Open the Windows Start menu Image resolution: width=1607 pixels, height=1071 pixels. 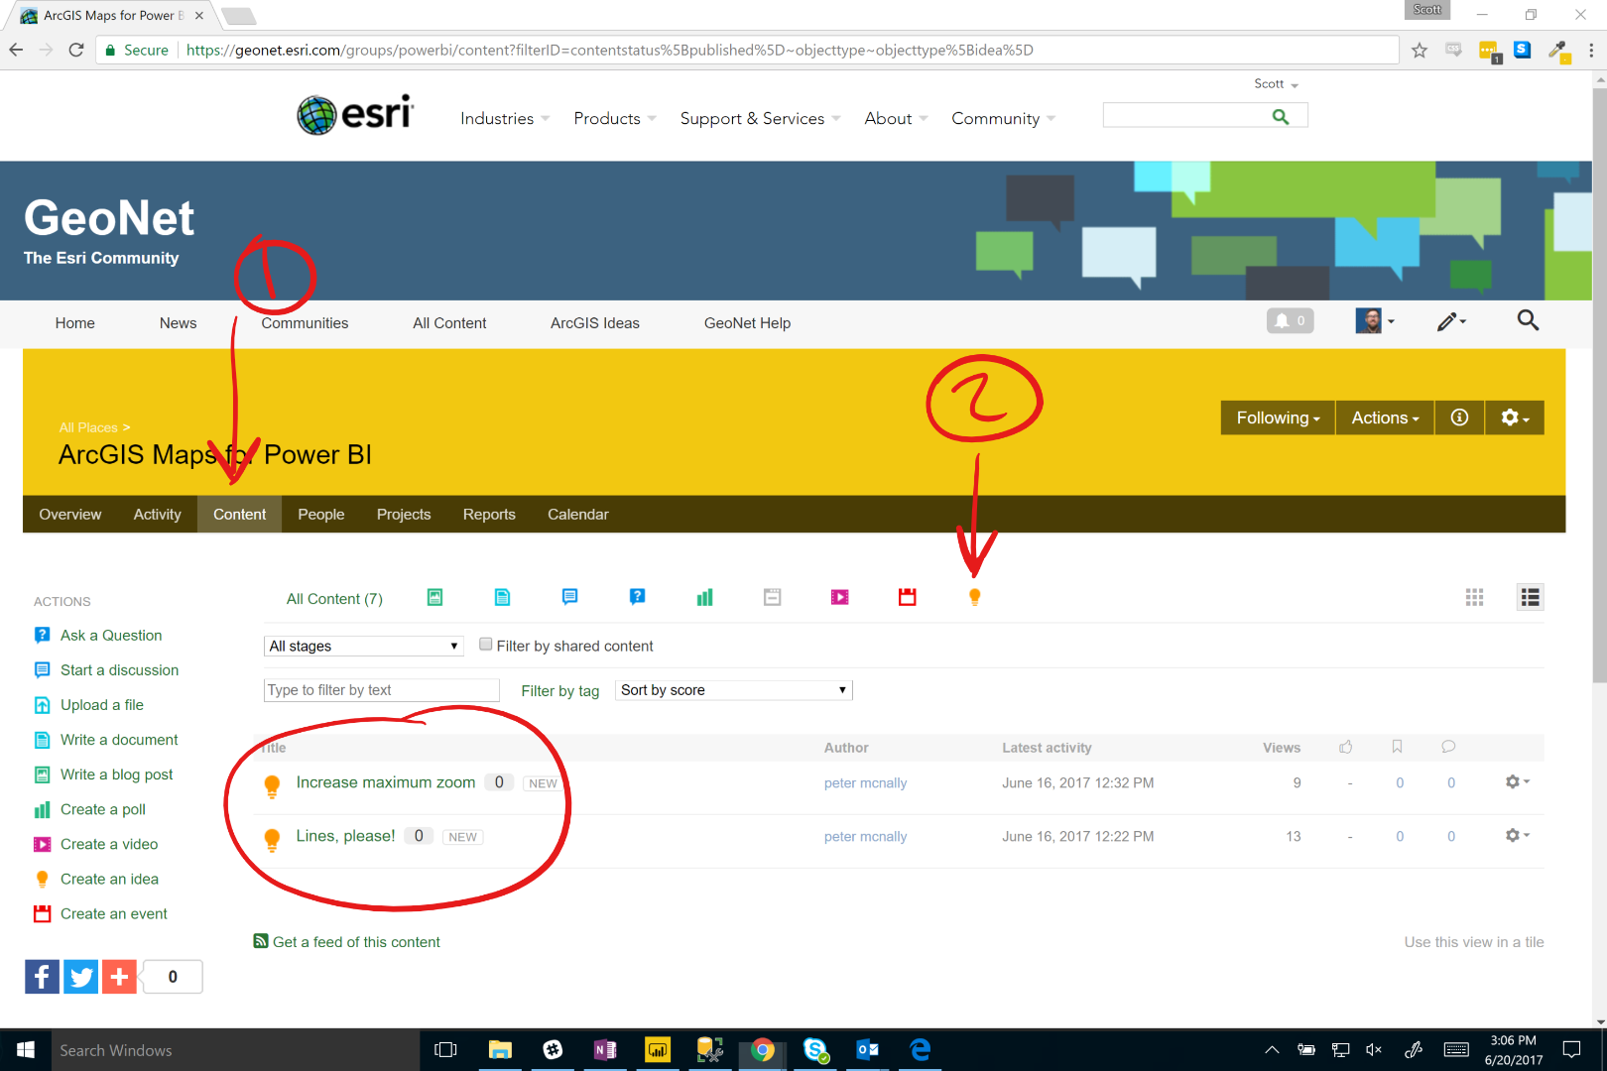tap(26, 1050)
